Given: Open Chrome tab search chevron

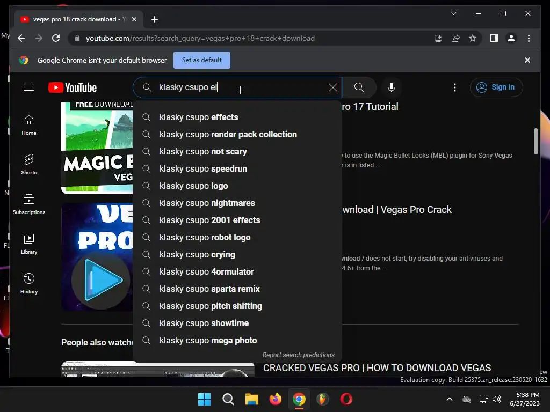Looking at the screenshot, I should 453,13.
